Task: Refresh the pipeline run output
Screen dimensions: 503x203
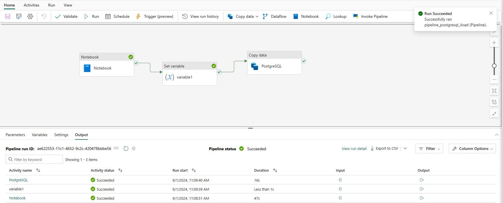Action: pyautogui.click(x=126, y=149)
